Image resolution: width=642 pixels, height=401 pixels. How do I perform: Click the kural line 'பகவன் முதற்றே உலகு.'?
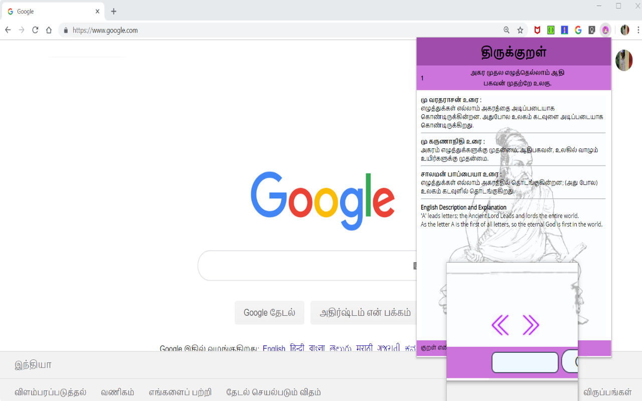pyautogui.click(x=517, y=83)
